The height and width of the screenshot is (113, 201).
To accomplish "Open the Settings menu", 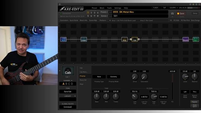I will click(x=118, y=8).
